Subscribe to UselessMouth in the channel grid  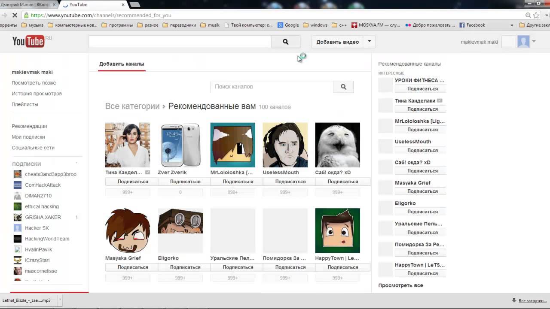pyautogui.click(x=290, y=182)
